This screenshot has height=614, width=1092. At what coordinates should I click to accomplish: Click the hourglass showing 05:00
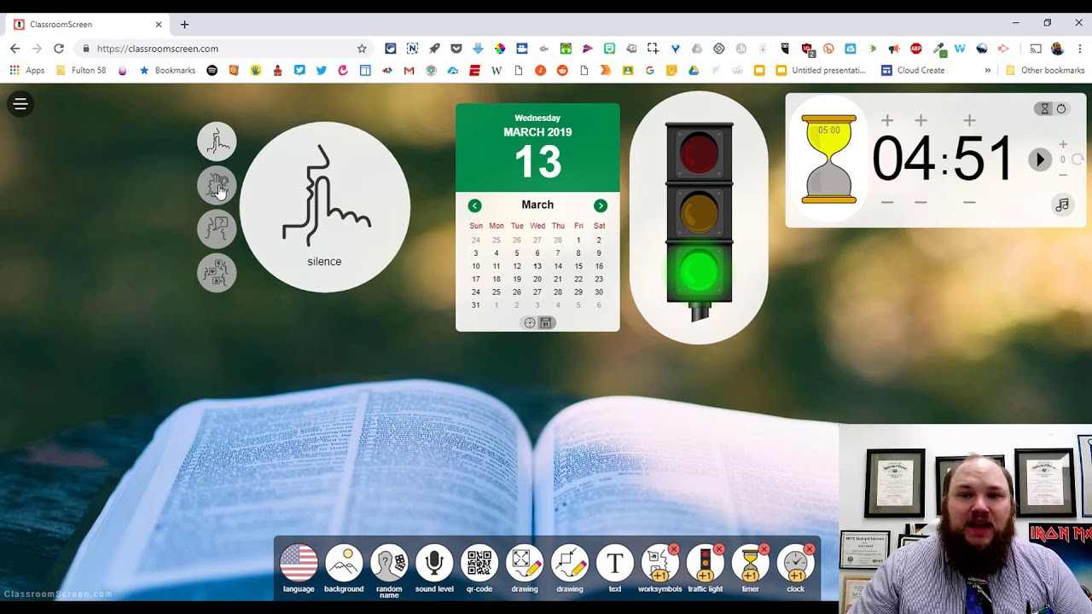(x=828, y=159)
